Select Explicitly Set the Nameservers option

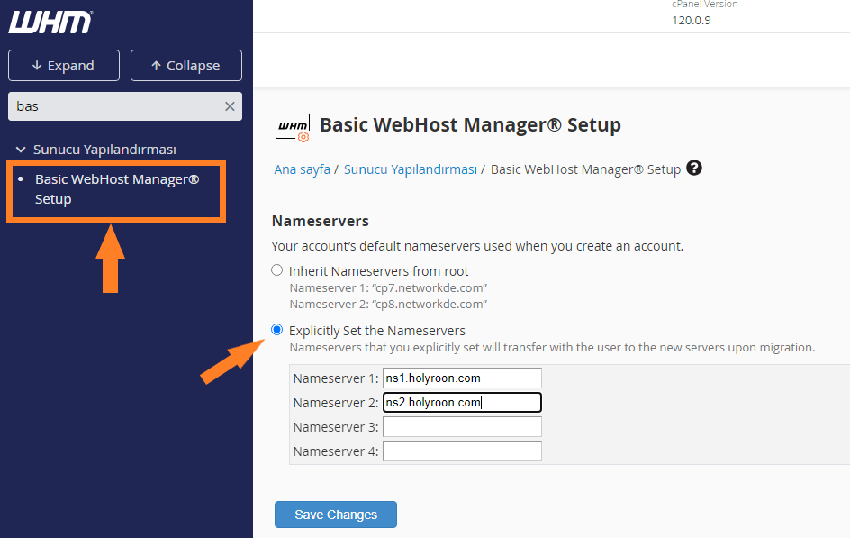point(277,330)
